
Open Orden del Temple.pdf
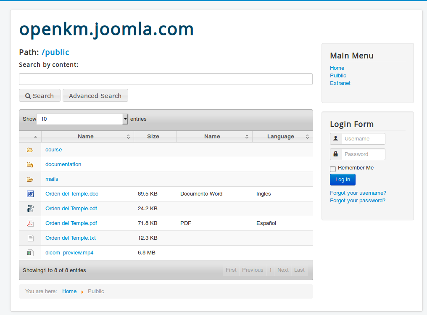tap(71, 223)
